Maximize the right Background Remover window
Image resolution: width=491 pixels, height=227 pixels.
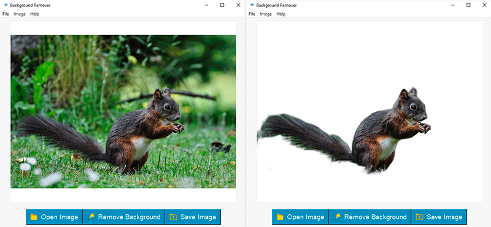(x=468, y=5)
